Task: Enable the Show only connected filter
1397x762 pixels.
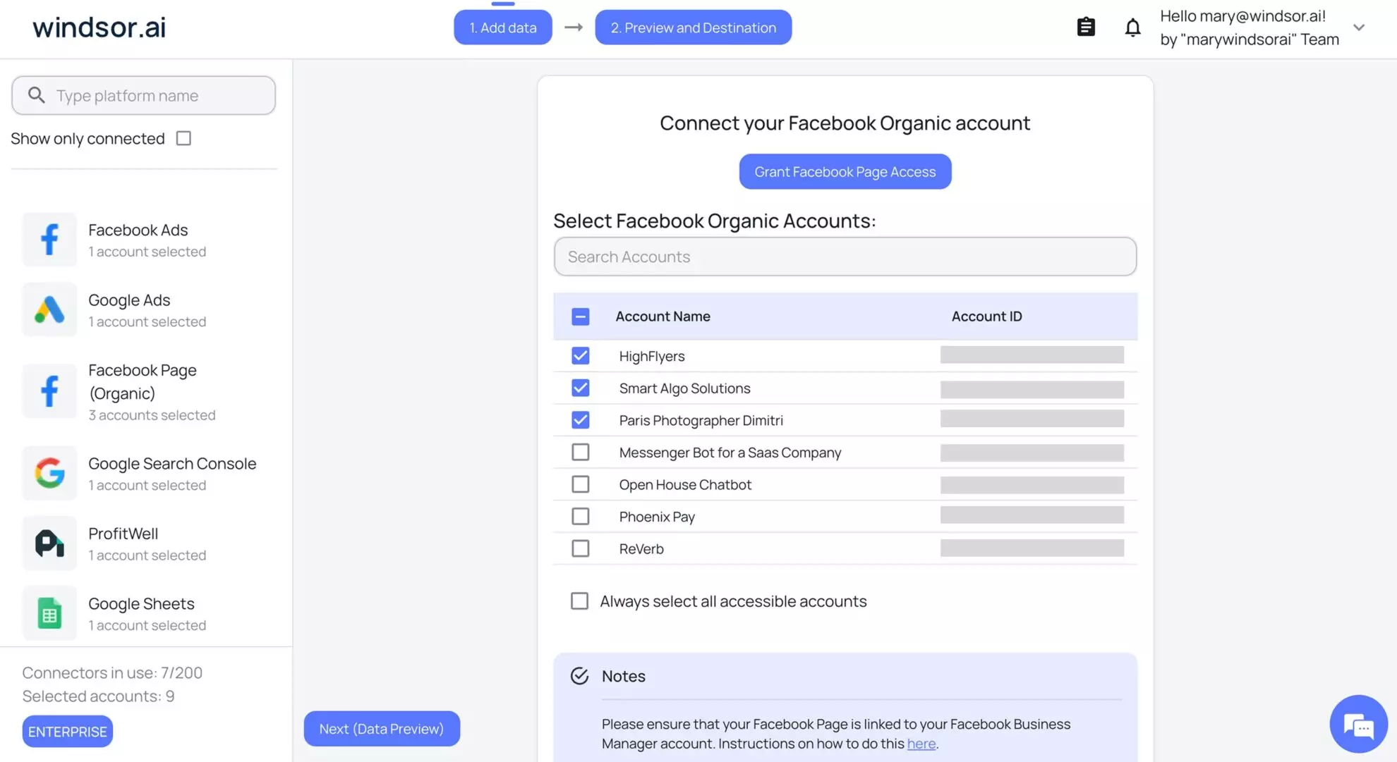Action: coord(183,137)
